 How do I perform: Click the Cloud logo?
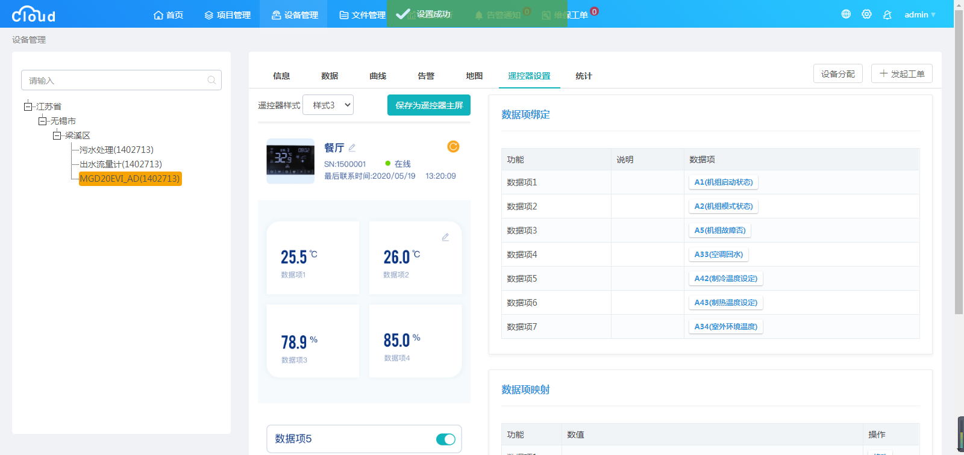point(34,14)
